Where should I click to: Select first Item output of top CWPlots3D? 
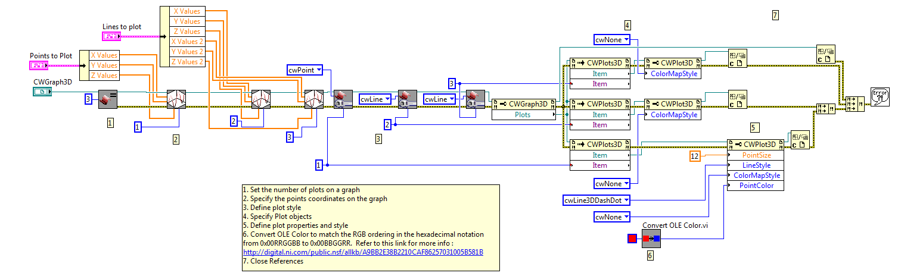pyautogui.click(x=600, y=74)
